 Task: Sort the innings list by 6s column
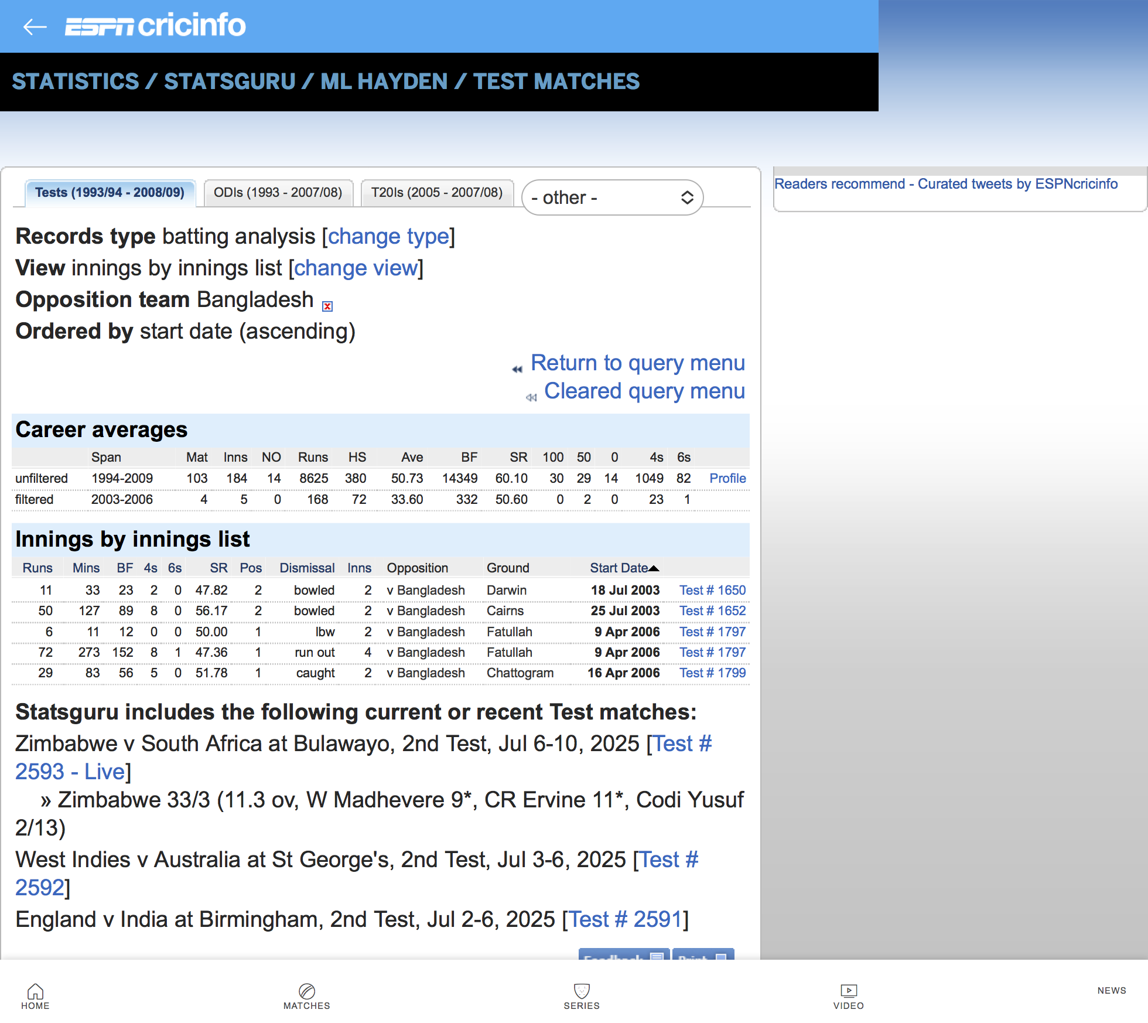point(175,568)
